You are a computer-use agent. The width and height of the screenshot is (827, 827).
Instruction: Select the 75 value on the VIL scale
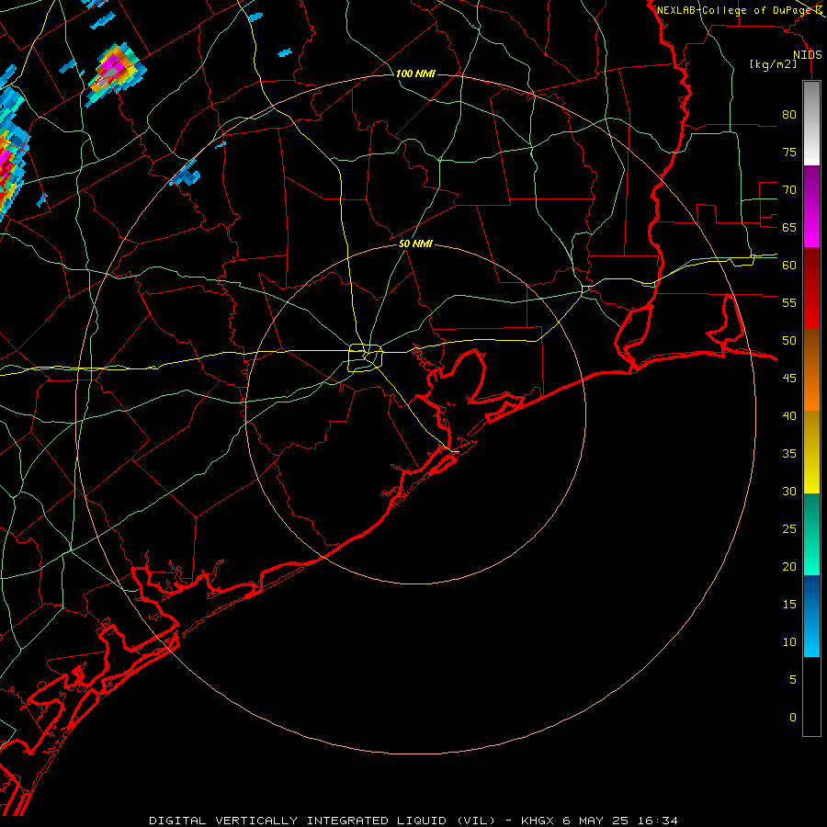(789, 152)
